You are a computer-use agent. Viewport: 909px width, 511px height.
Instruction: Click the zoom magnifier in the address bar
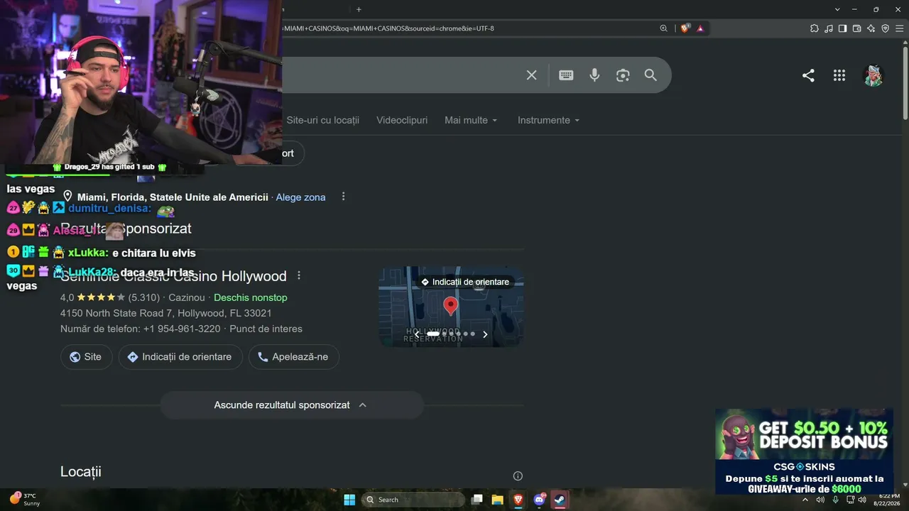tap(663, 28)
